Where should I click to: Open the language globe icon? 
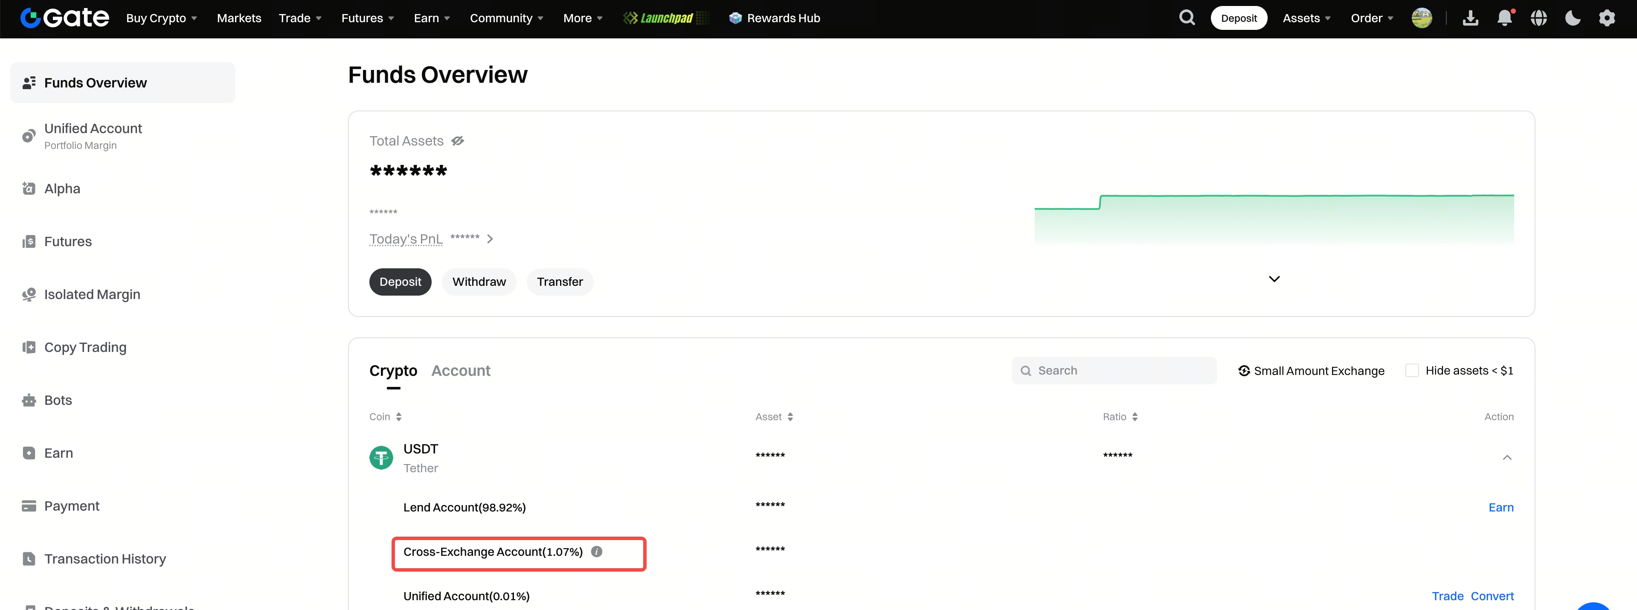point(1538,18)
